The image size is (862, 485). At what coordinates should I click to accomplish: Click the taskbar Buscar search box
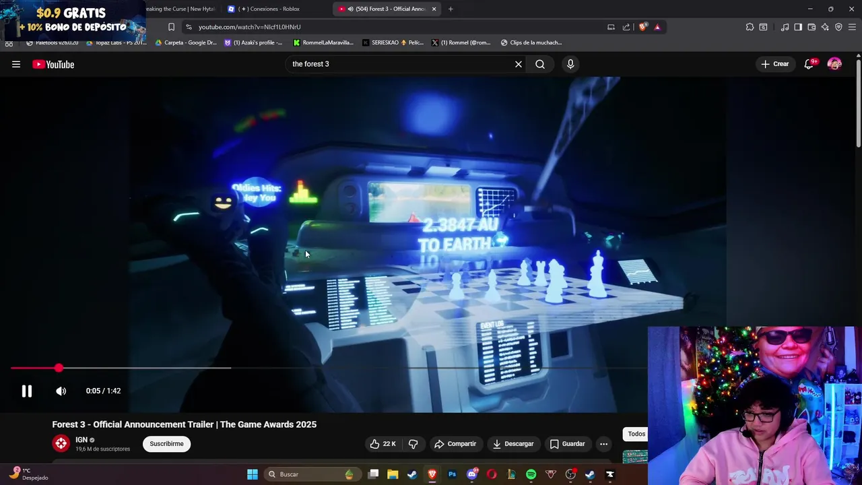[x=311, y=474]
